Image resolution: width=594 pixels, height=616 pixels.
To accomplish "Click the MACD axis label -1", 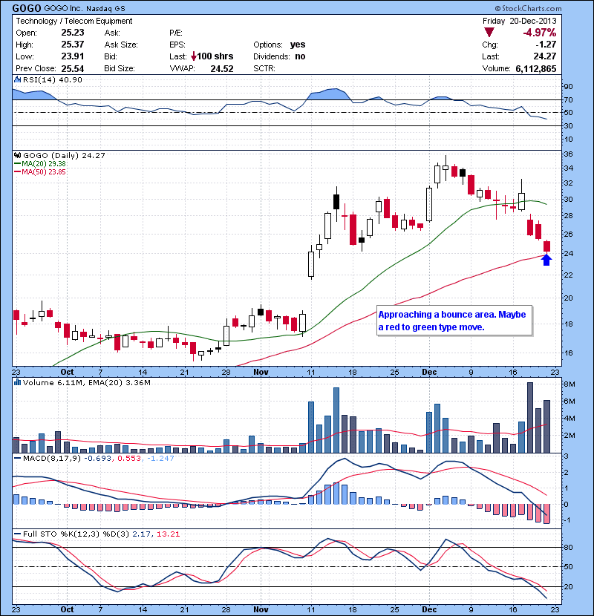I will pos(567,520).
